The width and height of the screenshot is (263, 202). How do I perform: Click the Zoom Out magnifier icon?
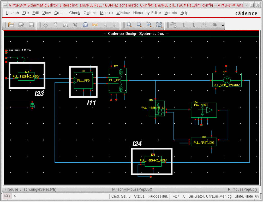[139, 25]
